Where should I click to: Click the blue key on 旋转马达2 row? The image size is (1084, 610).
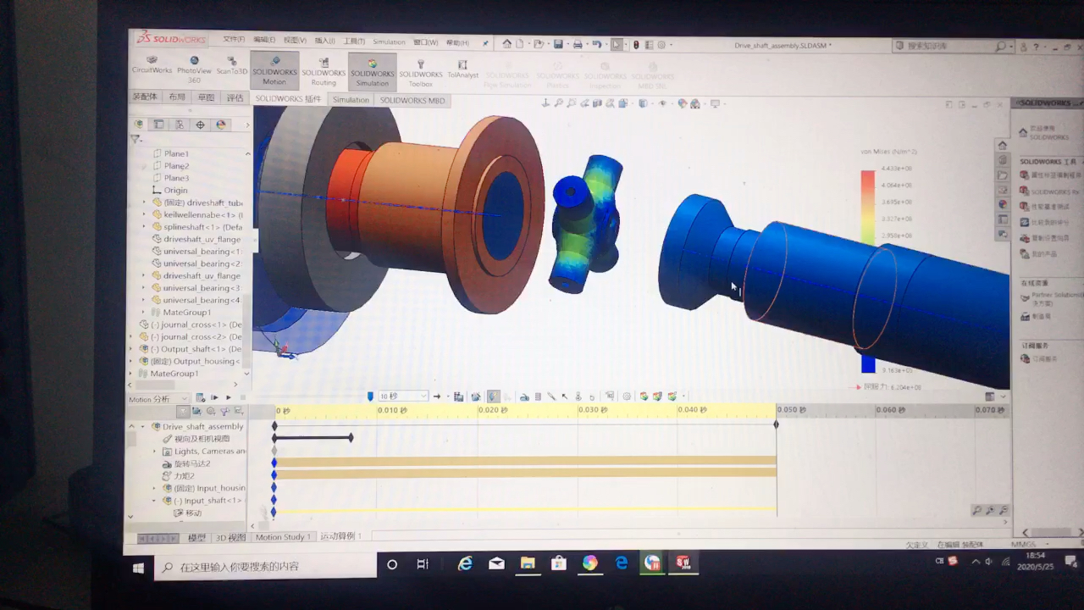pyautogui.click(x=274, y=463)
